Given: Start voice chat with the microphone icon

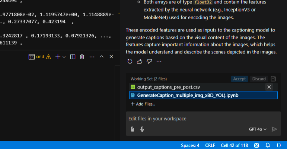Looking at the screenshot, I should click(142, 129).
